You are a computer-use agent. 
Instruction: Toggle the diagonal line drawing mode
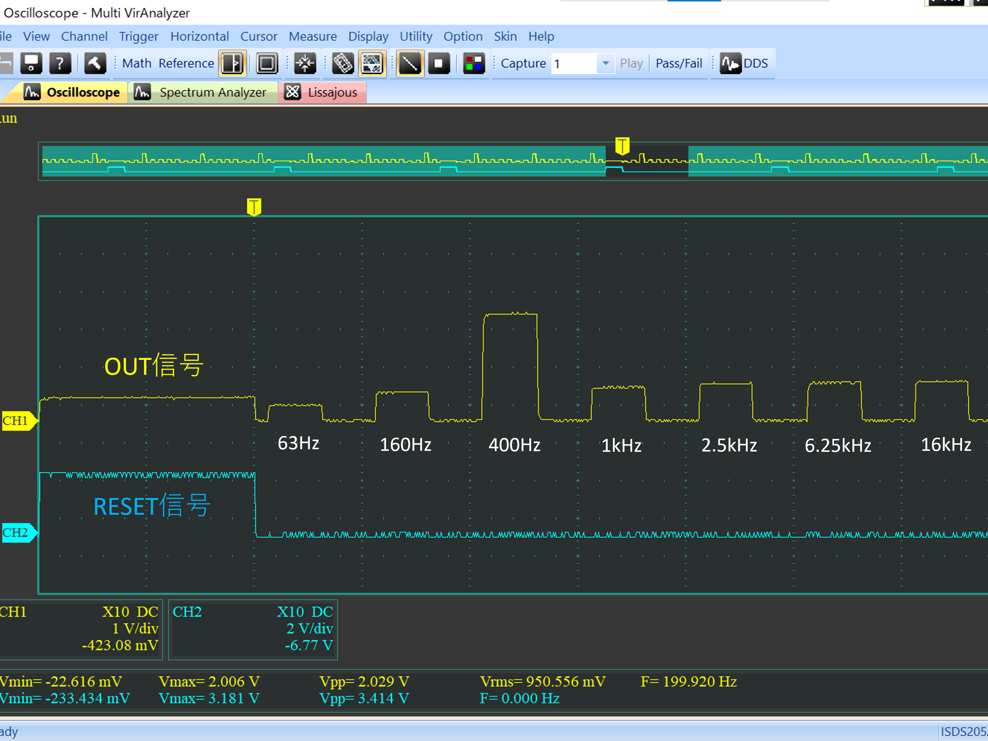point(410,64)
